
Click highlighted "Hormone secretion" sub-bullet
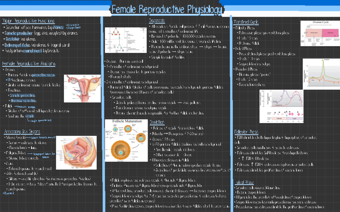tap(23, 101)
